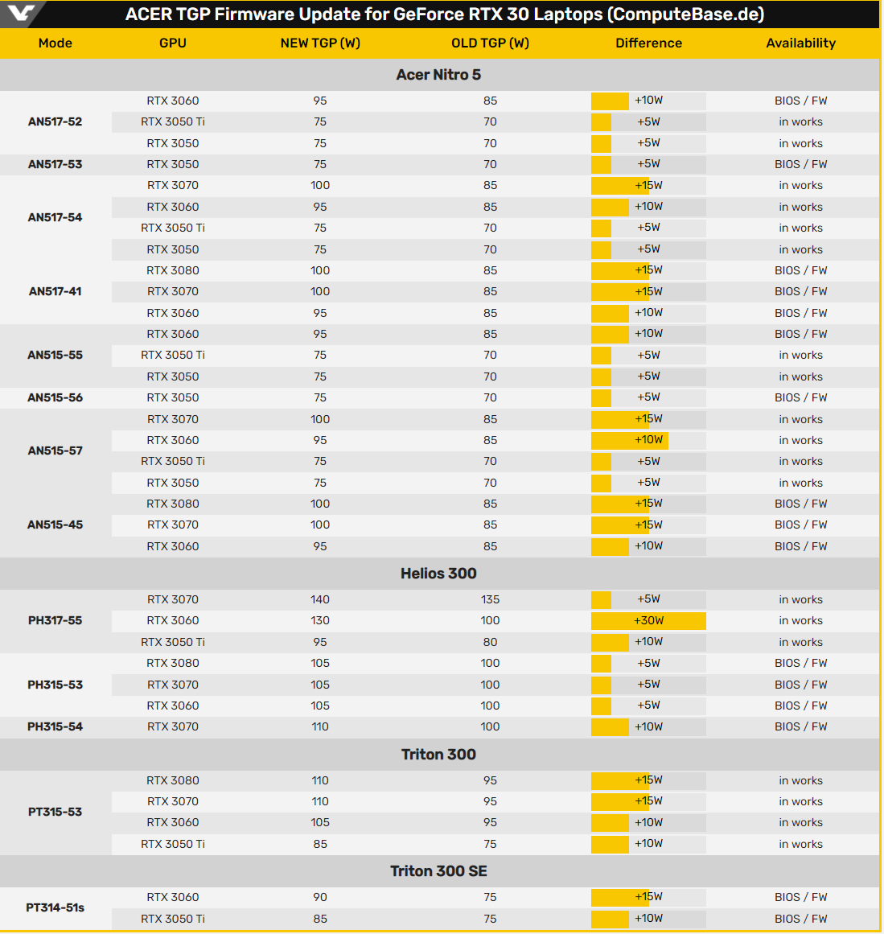Click the PH317-55 model label

(x=55, y=621)
